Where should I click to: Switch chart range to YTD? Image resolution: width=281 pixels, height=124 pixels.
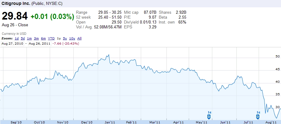(51, 38)
